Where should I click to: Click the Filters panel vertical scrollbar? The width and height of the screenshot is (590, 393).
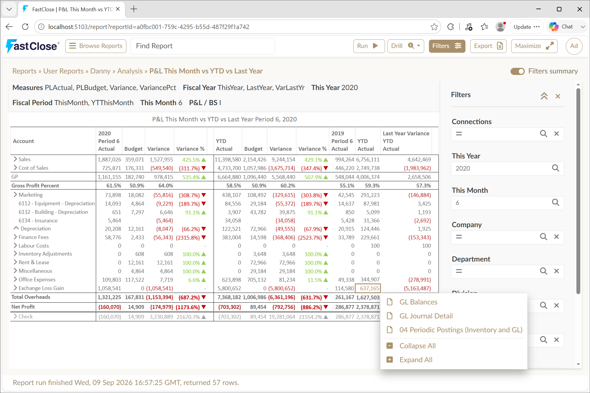coord(578,191)
